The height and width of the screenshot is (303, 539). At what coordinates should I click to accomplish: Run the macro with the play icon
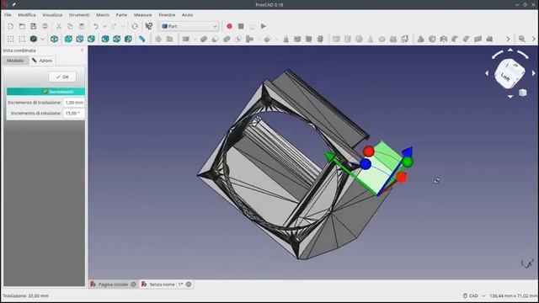coord(264,26)
